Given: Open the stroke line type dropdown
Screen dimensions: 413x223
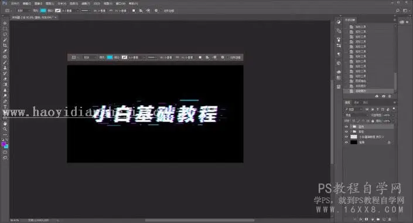Looking at the screenshot, I should pyautogui.click(x=85, y=11).
